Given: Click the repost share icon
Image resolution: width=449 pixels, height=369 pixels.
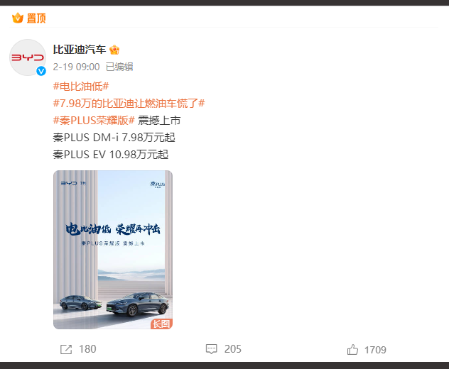Looking at the screenshot, I should (x=66, y=349).
